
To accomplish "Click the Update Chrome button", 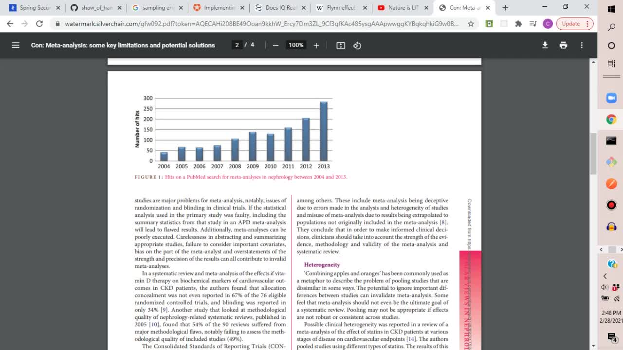I will pyautogui.click(x=575, y=23).
